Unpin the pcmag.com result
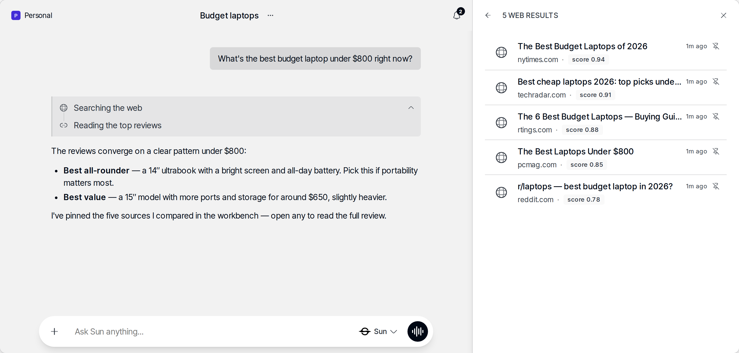The width and height of the screenshot is (739, 353). point(716,151)
